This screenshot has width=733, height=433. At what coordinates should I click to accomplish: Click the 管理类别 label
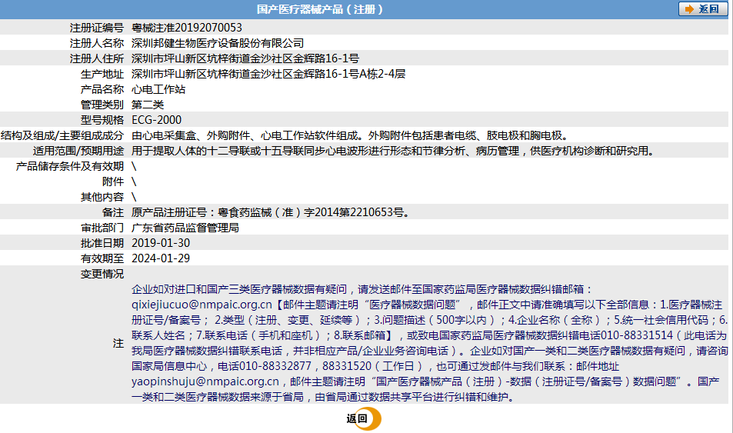point(102,105)
